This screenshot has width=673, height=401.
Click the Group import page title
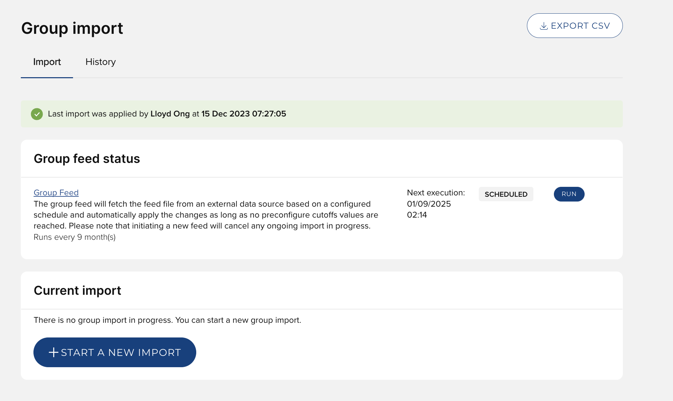72,28
